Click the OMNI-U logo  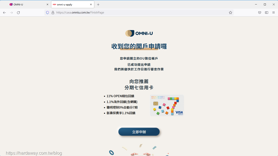click(139, 33)
